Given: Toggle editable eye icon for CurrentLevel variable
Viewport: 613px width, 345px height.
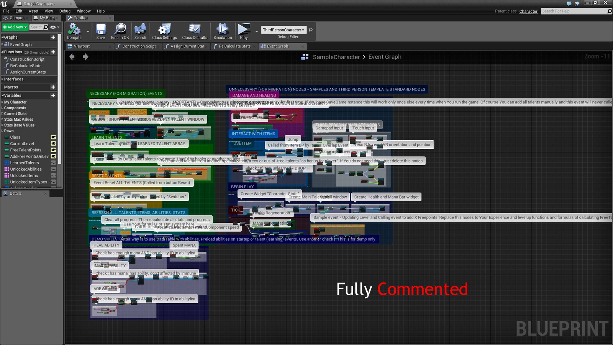Looking at the screenshot, I should (53, 143).
